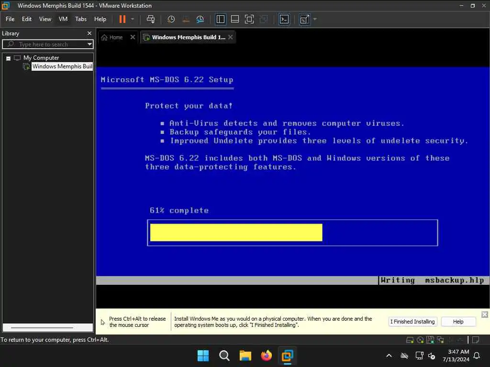Open the power options dropdown arrow
The height and width of the screenshot is (367, 490).
133,19
